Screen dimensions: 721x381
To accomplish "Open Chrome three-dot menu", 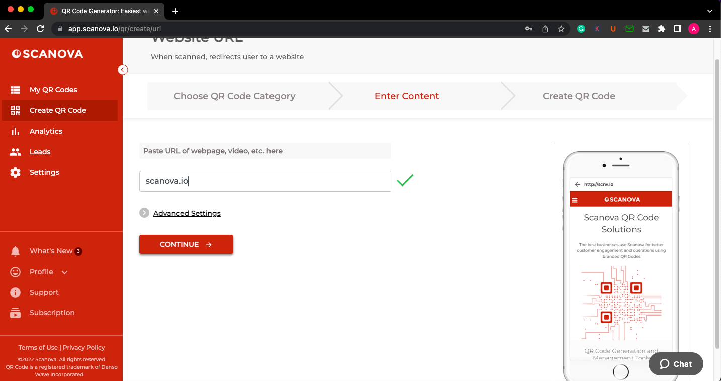I will [x=710, y=29].
